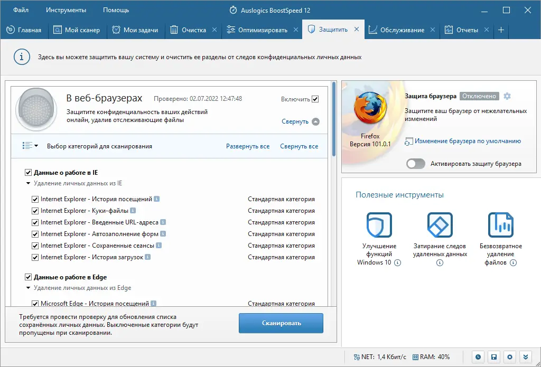Image resolution: width=541 pixels, height=367 pixels.
Task: Open the category list view dropdown
Action: coord(30,146)
